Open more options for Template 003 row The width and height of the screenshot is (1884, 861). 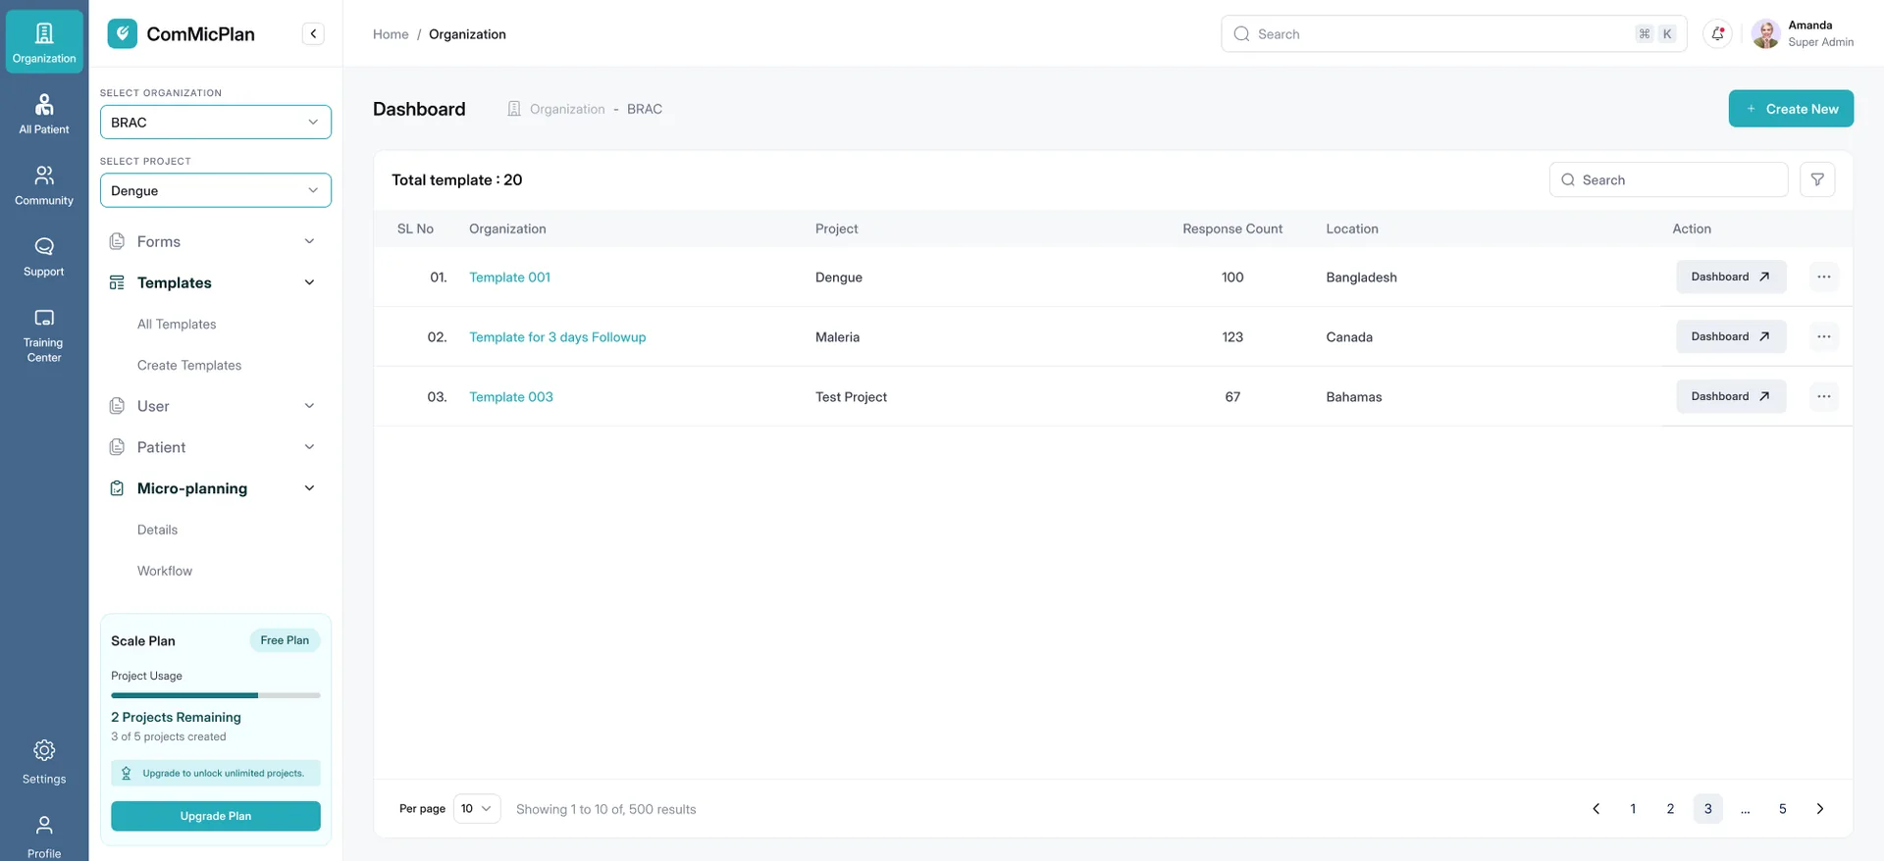pos(1824,396)
